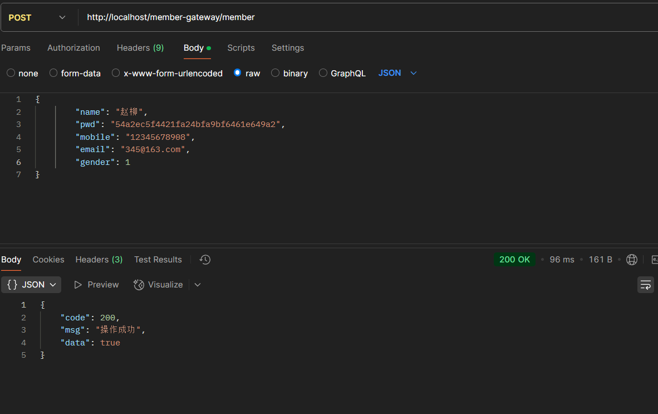Click the Preview play icon
Viewport: 658px width, 414px height.
point(77,285)
